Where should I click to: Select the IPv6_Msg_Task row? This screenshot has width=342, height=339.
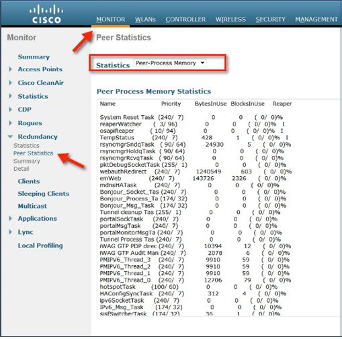point(191,307)
